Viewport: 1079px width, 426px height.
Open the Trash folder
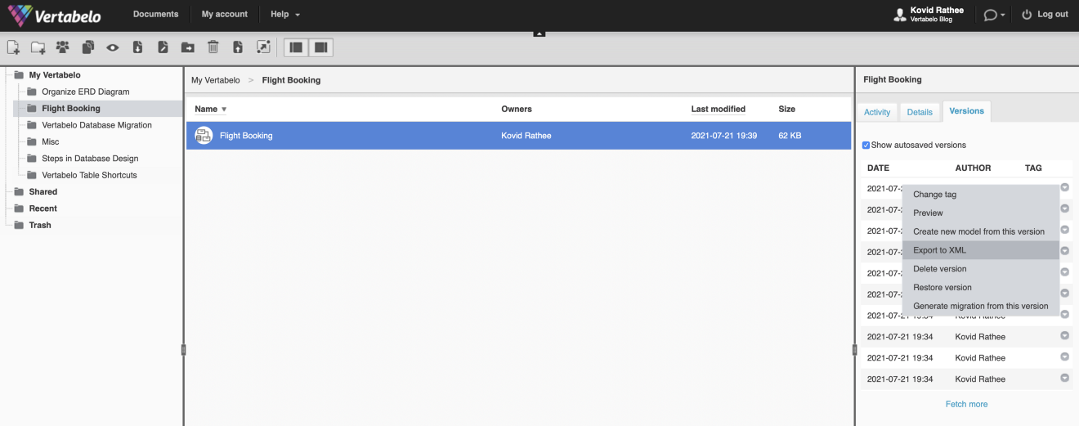click(40, 225)
